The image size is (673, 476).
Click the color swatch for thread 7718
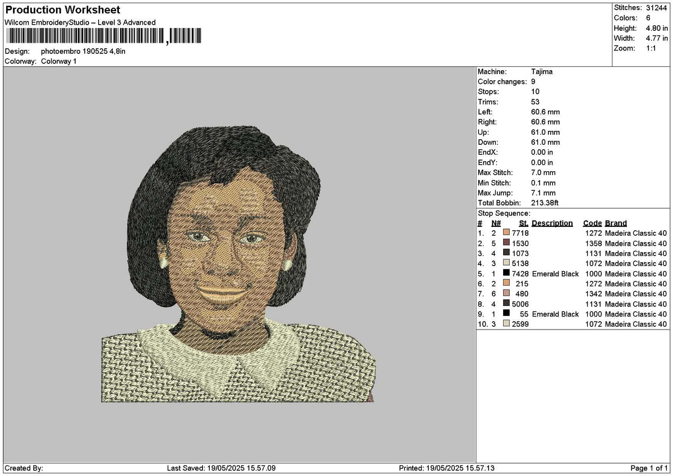tap(508, 233)
